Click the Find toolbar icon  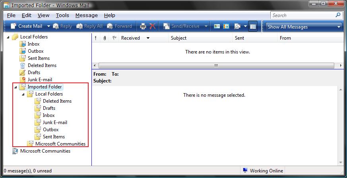click(x=237, y=27)
